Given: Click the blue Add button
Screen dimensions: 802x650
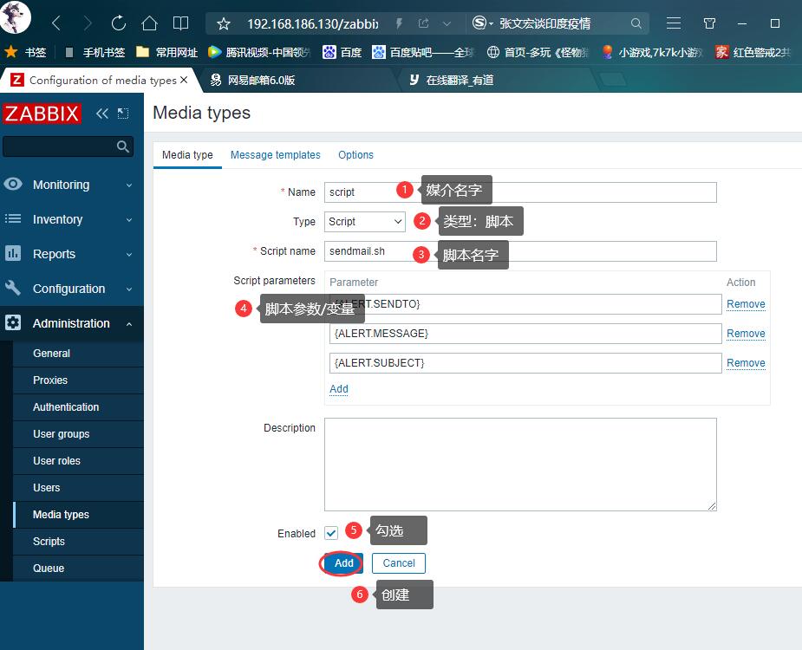Looking at the screenshot, I should coord(343,563).
